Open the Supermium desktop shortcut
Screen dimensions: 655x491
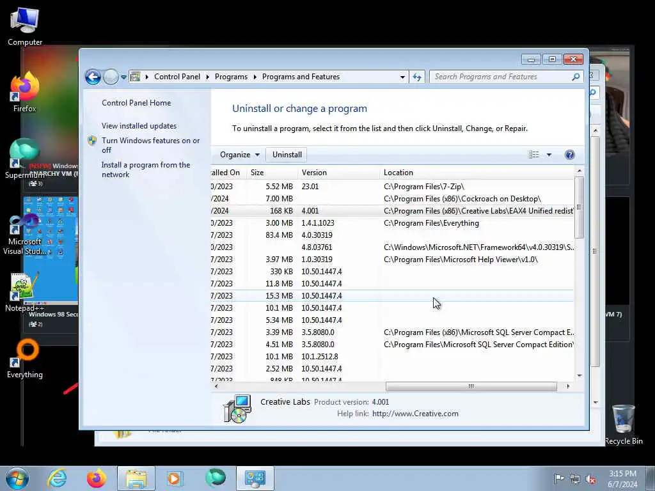click(24, 159)
